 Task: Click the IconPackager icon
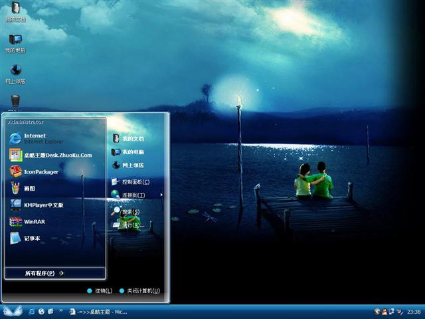pos(15,171)
